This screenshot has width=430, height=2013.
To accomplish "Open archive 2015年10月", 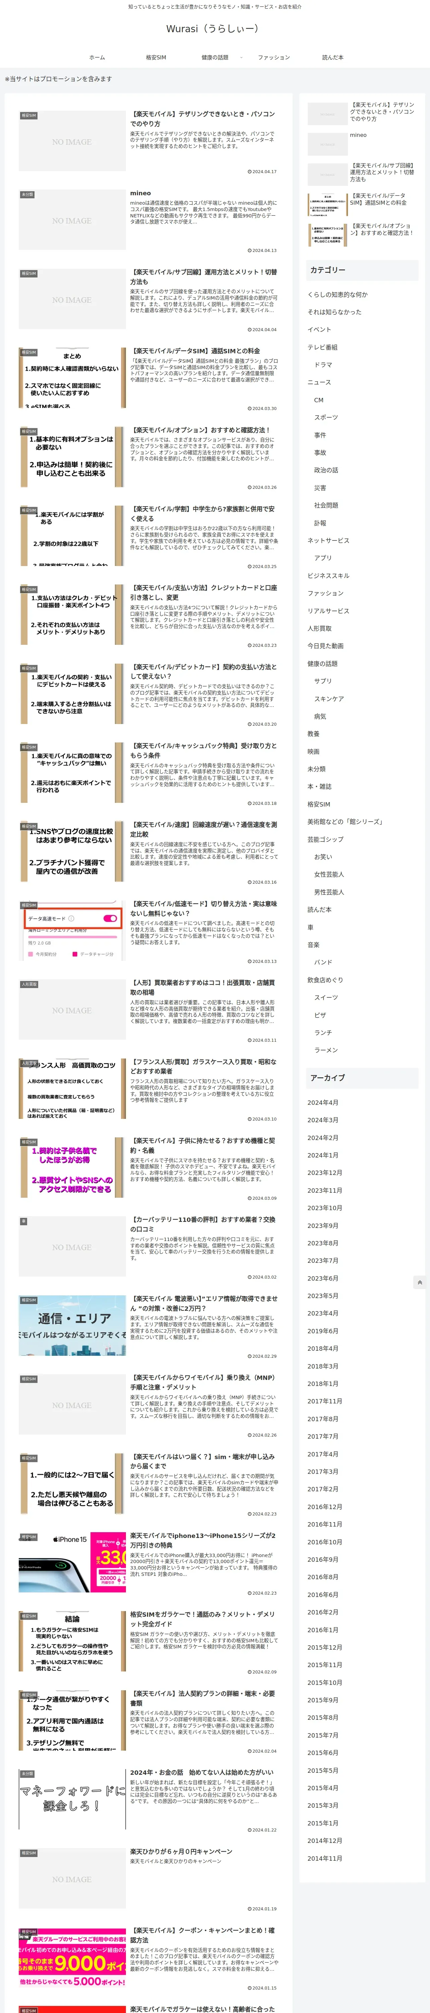I will pos(325,1683).
